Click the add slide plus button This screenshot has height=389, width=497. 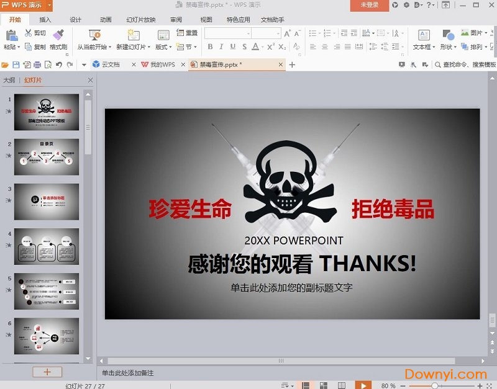pos(47,372)
